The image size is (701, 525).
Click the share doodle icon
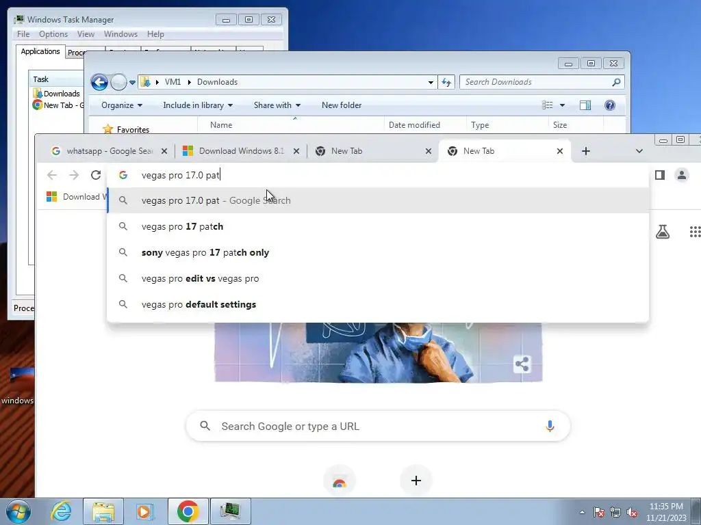522,364
